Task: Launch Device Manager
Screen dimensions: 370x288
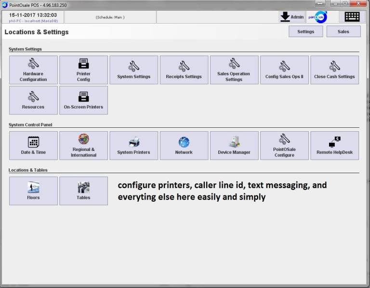Action: [234, 146]
